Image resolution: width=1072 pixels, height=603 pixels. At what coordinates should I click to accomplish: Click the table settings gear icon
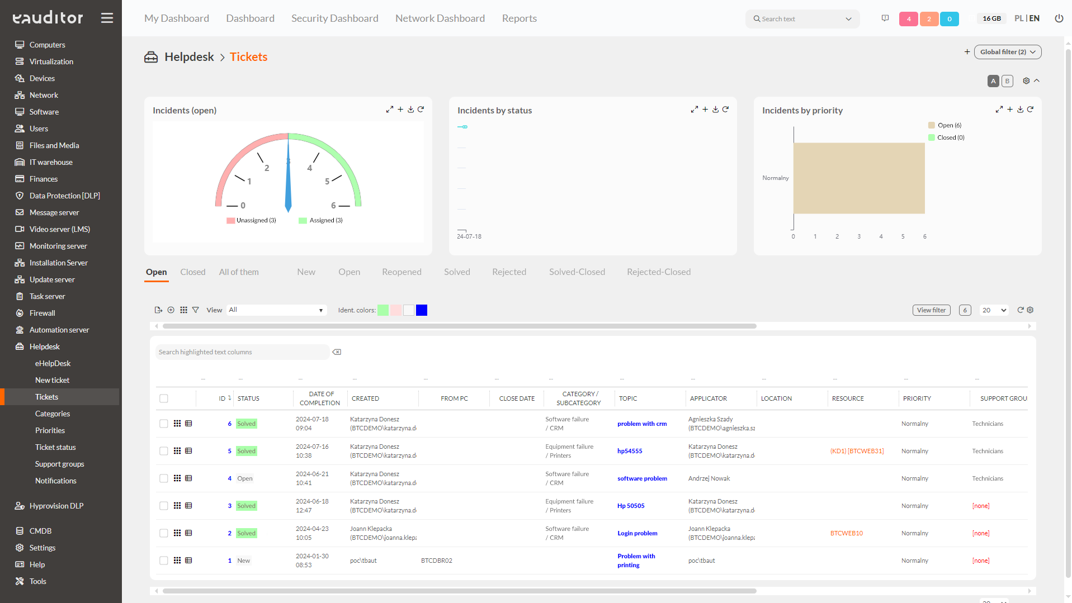pos(1031,310)
